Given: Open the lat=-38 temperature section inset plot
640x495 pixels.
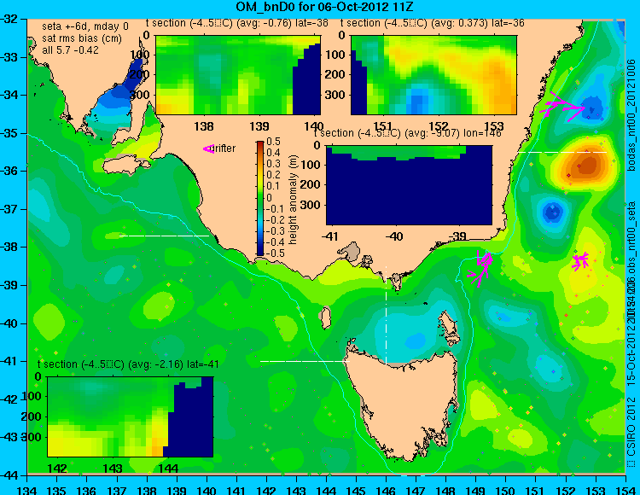Looking at the screenshot, I should coord(238,75).
